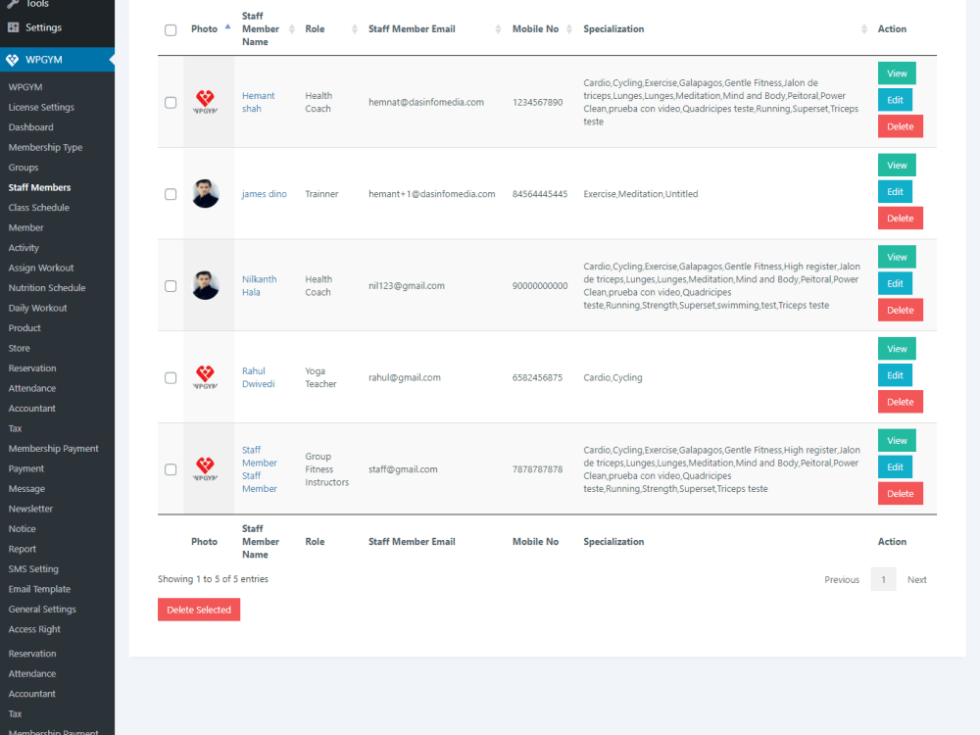Delete the staff@gmail.com staff member
This screenshot has width=980, height=735.
pos(900,494)
